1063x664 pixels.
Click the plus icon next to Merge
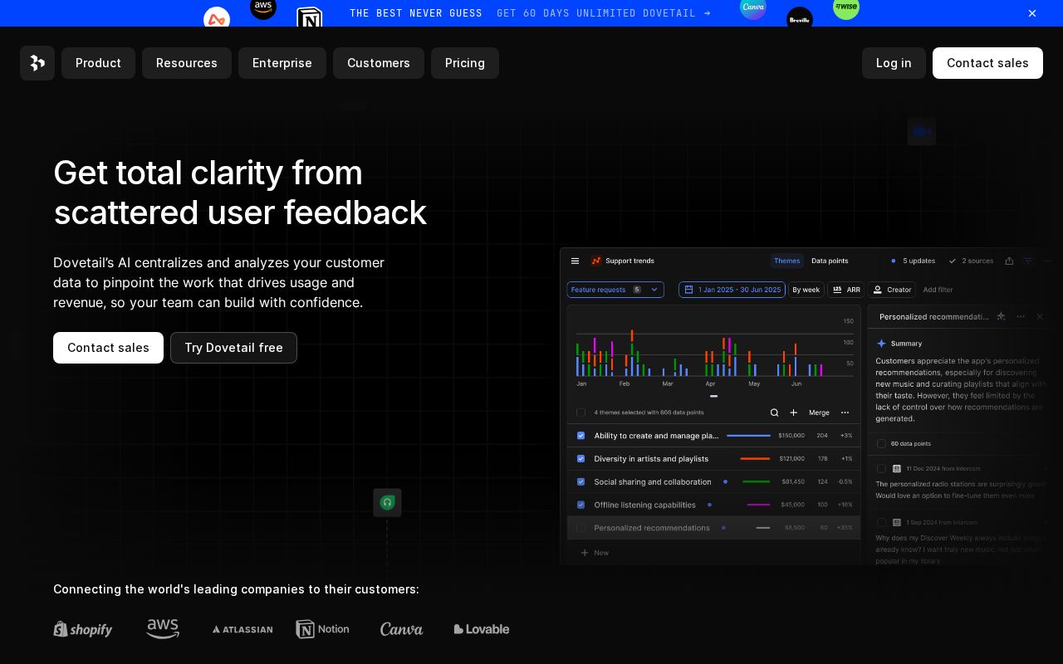pyautogui.click(x=794, y=413)
